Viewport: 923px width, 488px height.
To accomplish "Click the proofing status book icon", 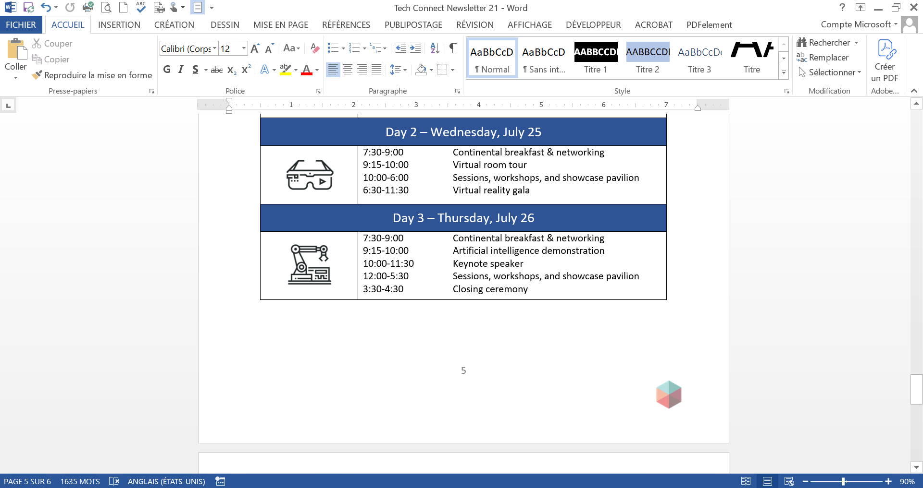I will tap(114, 481).
